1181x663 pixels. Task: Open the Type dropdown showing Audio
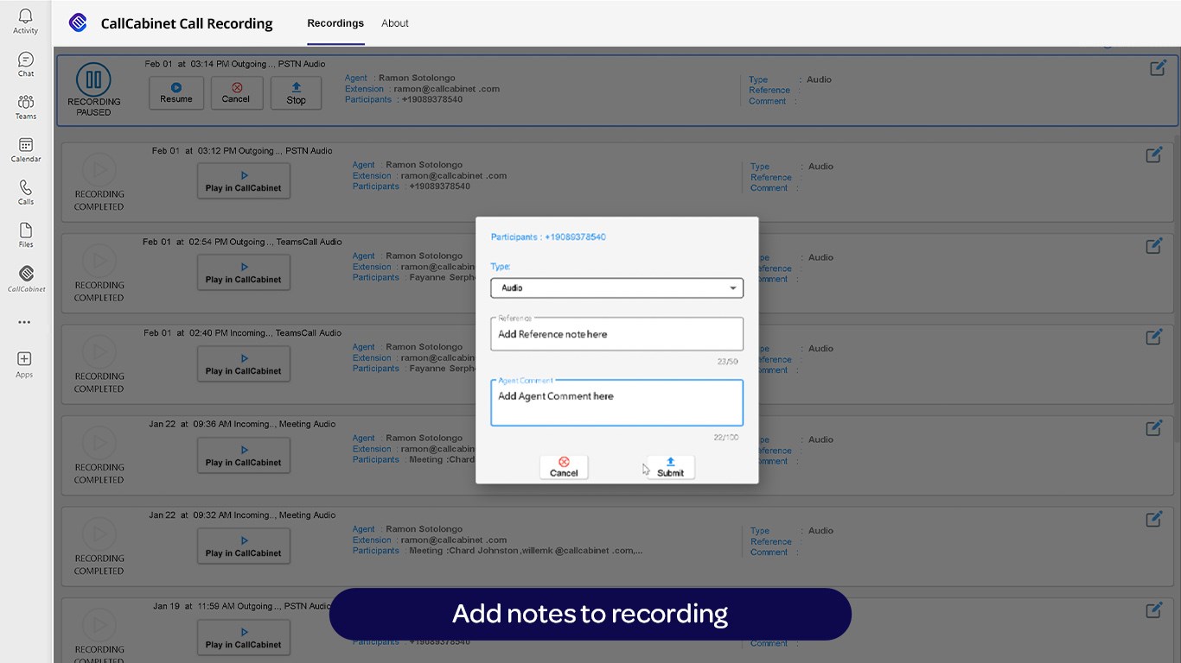[x=616, y=287]
